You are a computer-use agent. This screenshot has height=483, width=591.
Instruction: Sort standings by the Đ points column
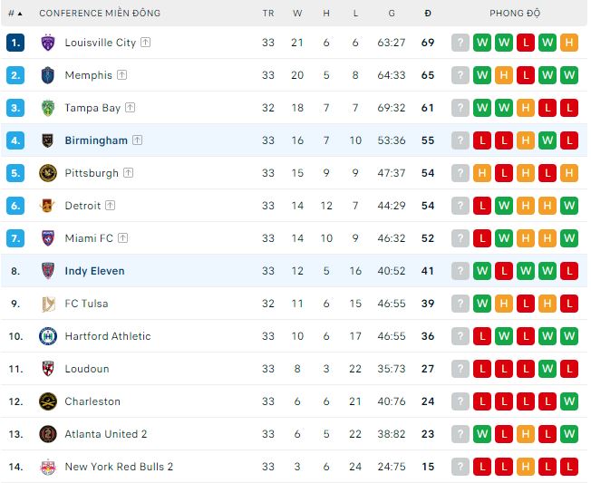pyautogui.click(x=428, y=14)
